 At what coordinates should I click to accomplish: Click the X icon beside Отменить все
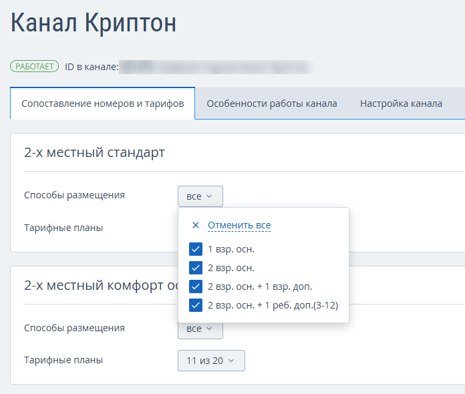point(196,225)
